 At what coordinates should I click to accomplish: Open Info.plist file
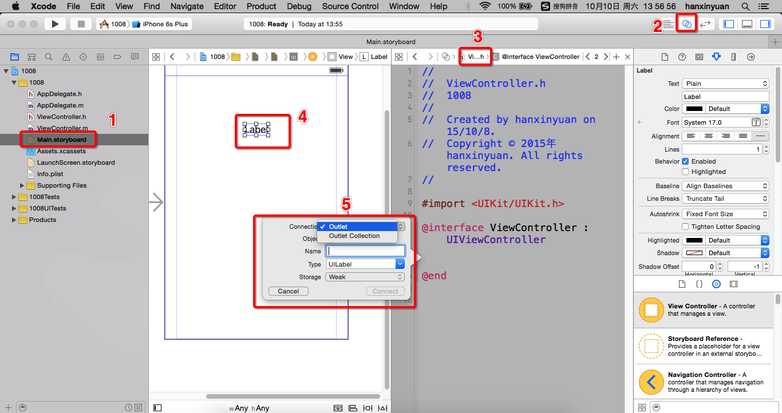[x=50, y=174]
